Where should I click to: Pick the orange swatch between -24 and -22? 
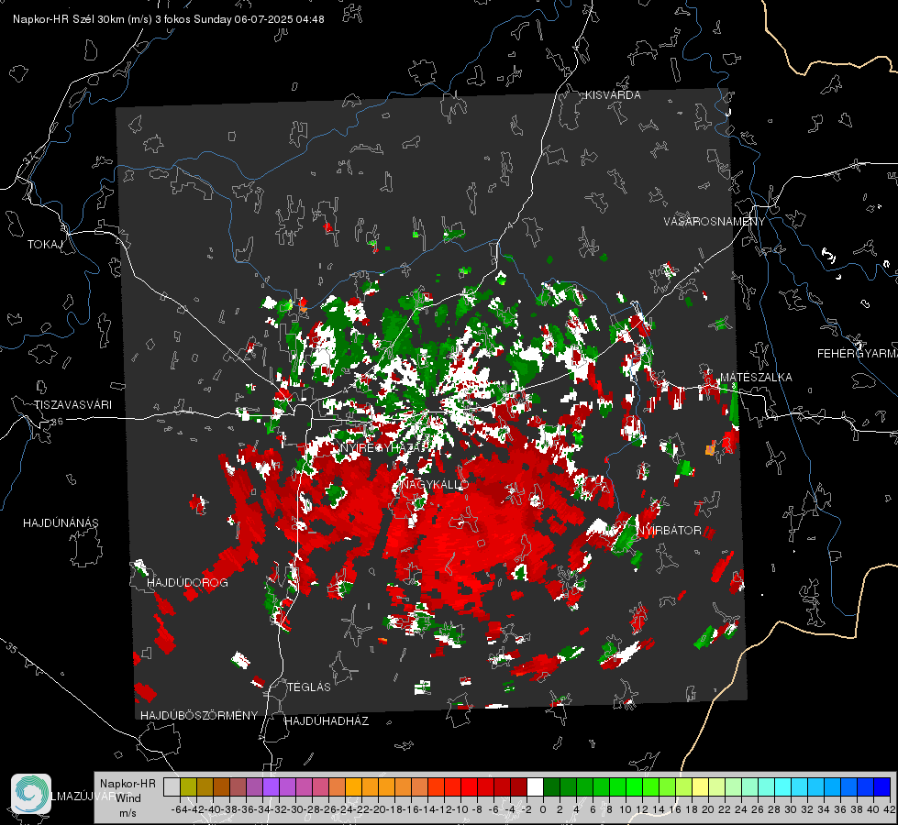pos(353,786)
